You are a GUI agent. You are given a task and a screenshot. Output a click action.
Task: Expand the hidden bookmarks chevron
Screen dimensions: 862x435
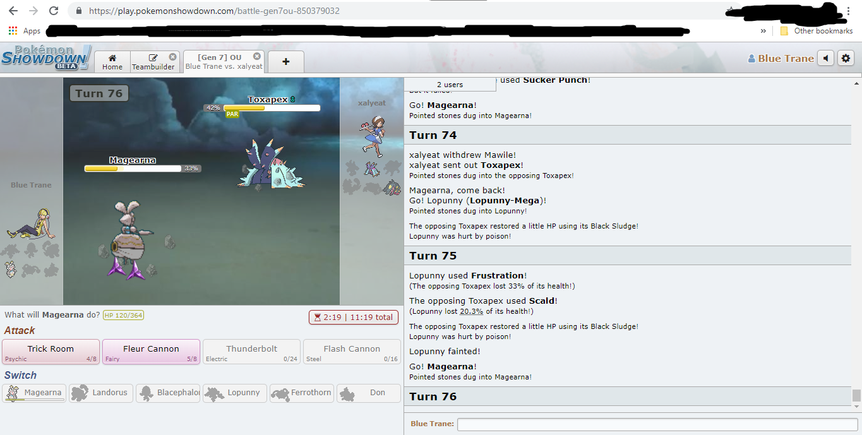(763, 31)
